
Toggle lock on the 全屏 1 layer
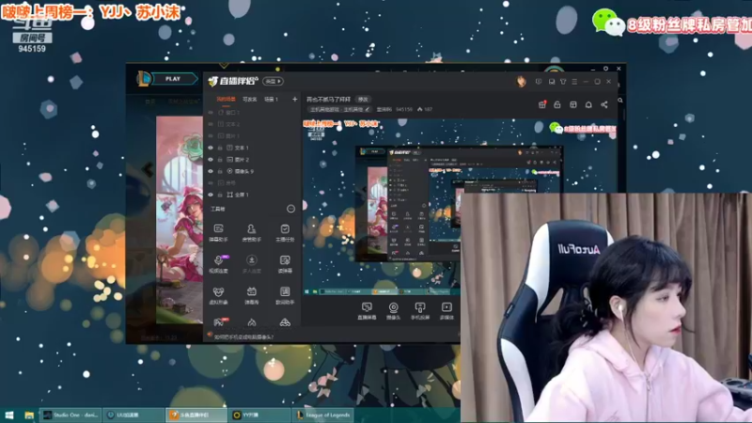pyautogui.click(x=220, y=195)
